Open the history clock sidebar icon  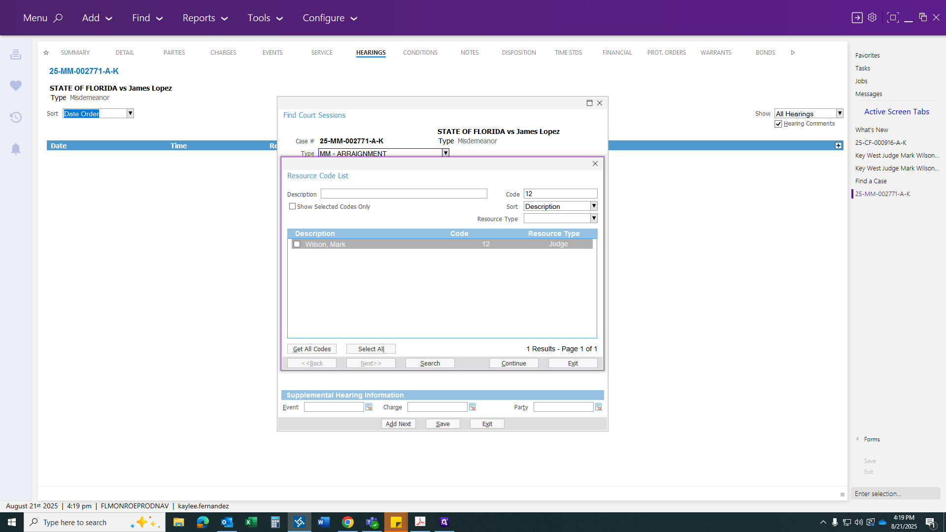[x=16, y=117]
